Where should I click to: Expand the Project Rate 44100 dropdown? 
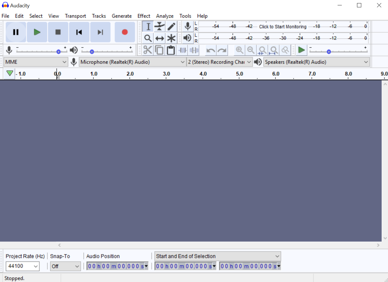point(23,266)
